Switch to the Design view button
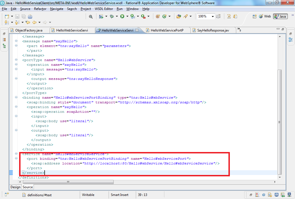295x199 pixels. pyautogui.click(x=15, y=187)
